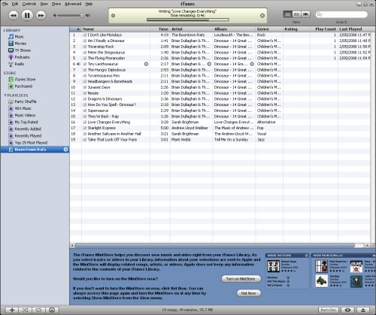Switch to list view

tap(287, 14)
